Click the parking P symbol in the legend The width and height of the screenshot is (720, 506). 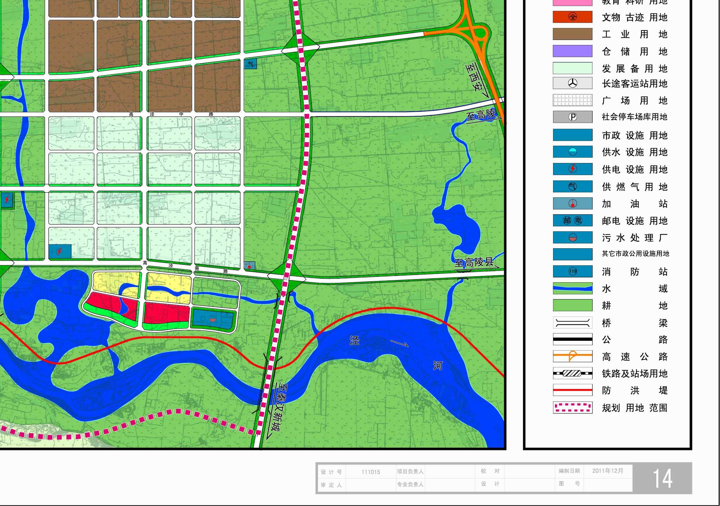pyautogui.click(x=573, y=117)
